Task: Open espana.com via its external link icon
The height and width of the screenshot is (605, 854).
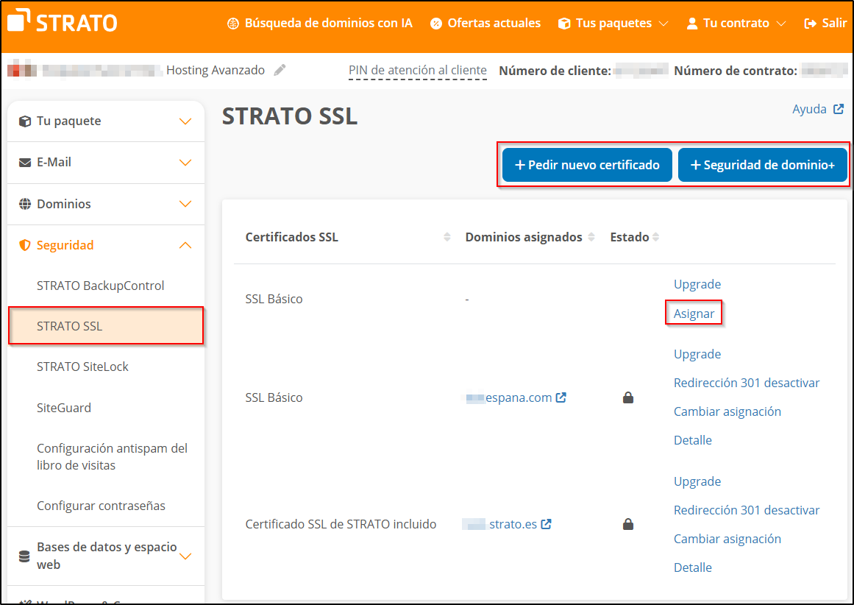Action: tap(560, 397)
